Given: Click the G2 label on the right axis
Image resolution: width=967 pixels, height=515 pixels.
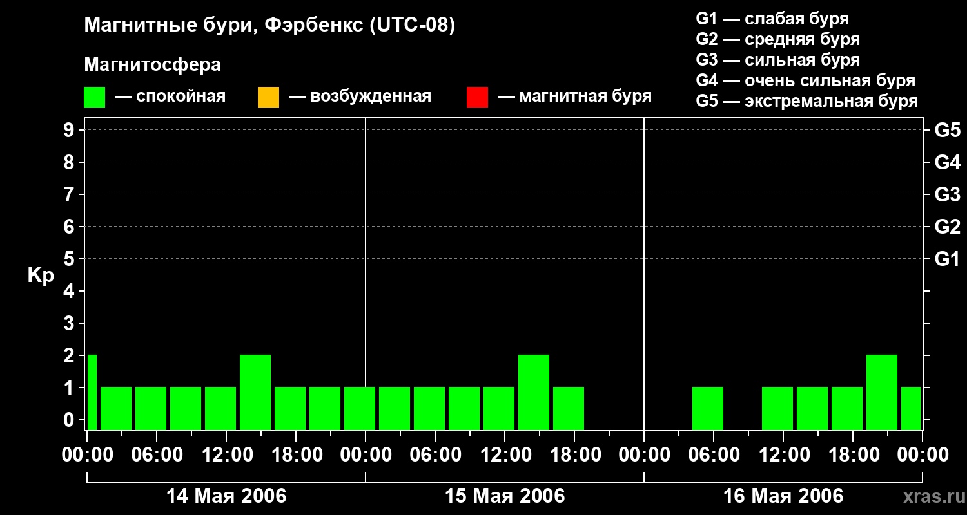Looking at the screenshot, I should click(x=948, y=227).
